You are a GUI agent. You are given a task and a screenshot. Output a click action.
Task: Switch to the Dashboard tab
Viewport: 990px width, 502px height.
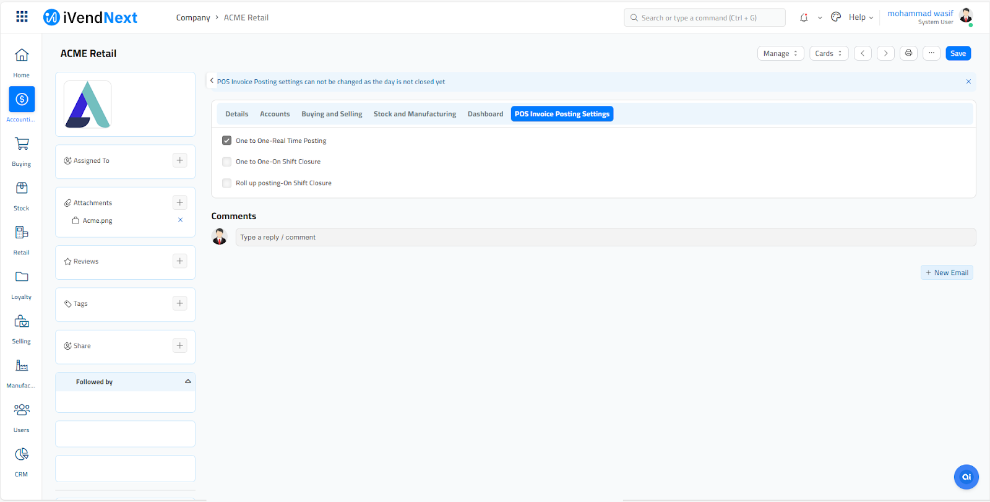click(x=485, y=114)
